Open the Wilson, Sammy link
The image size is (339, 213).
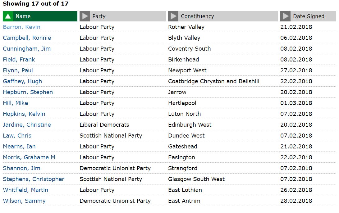point(25,201)
